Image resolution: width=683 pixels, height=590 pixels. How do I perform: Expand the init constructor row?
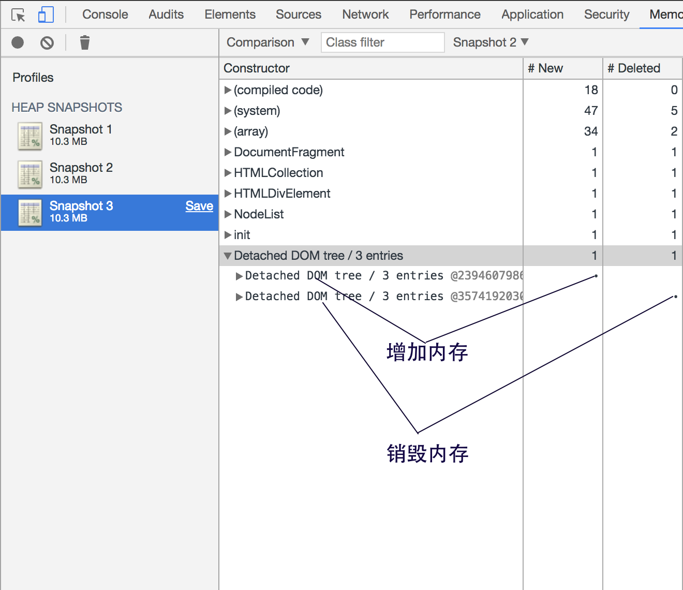click(228, 235)
